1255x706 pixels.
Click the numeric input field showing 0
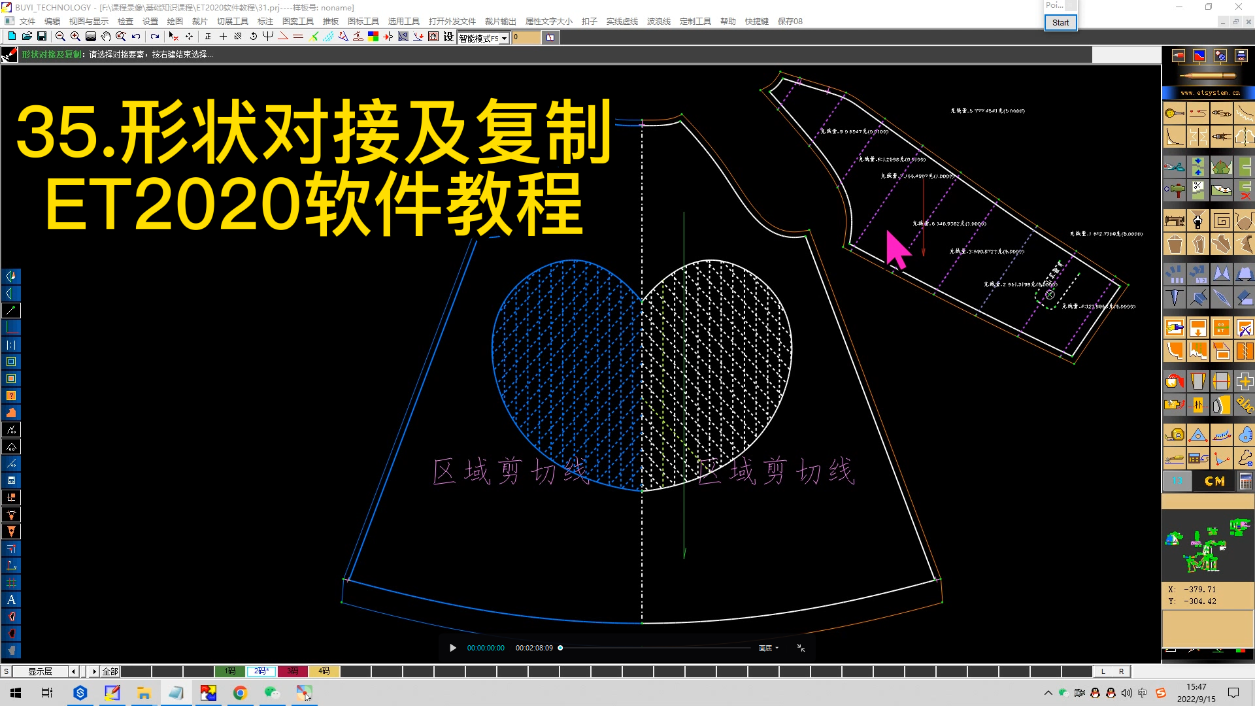pos(526,37)
